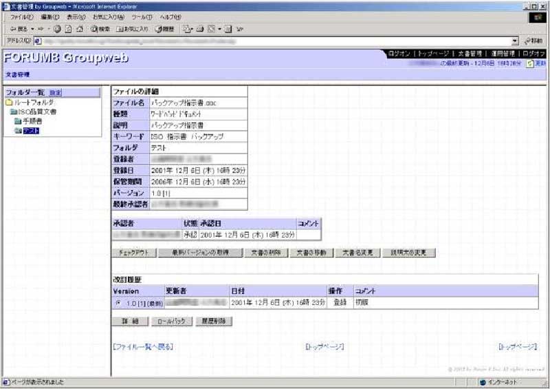Click the 運用管理 link in top navigation

(503, 54)
